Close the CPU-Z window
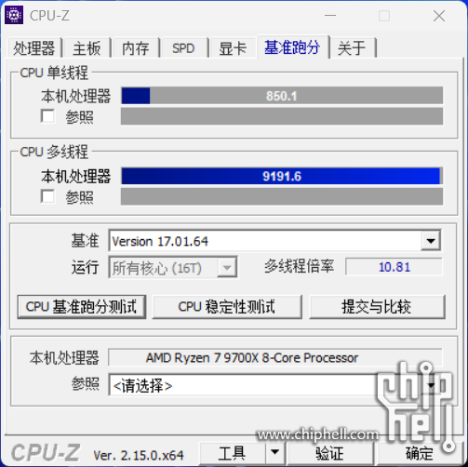Screen dimensions: 468x467 (x=439, y=16)
